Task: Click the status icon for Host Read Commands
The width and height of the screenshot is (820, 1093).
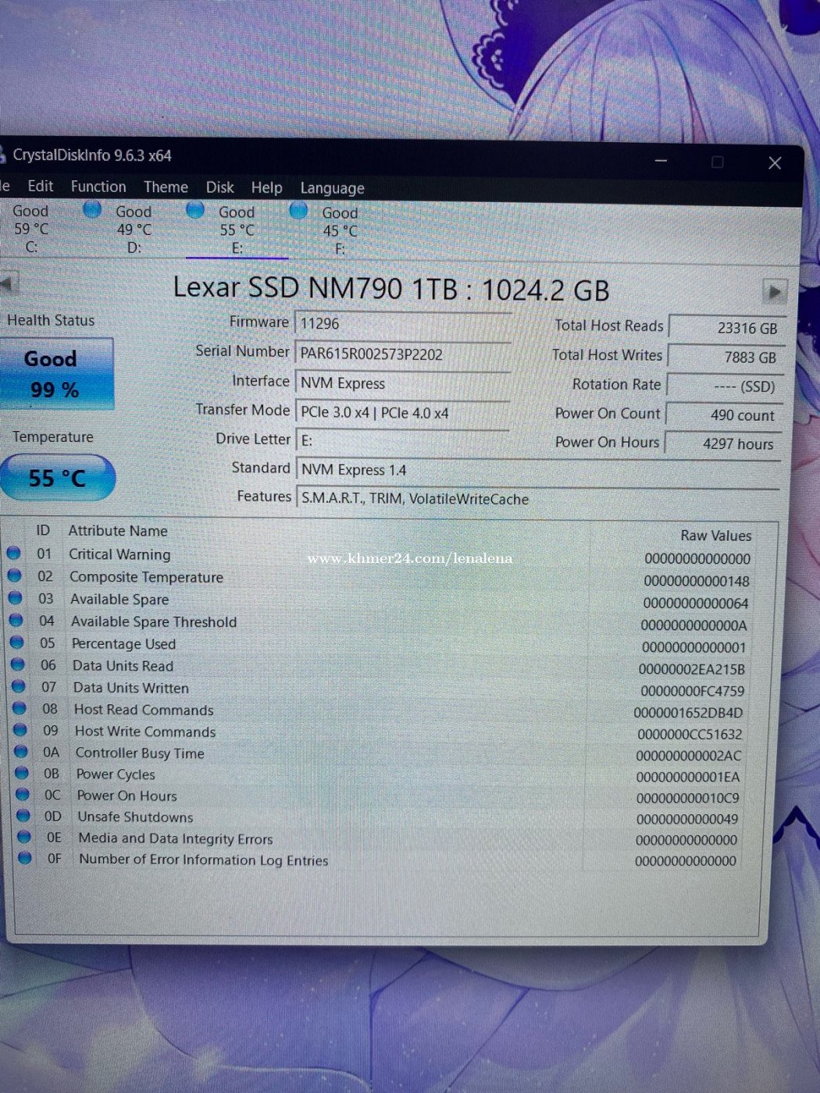Action: pyautogui.click(x=20, y=708)
